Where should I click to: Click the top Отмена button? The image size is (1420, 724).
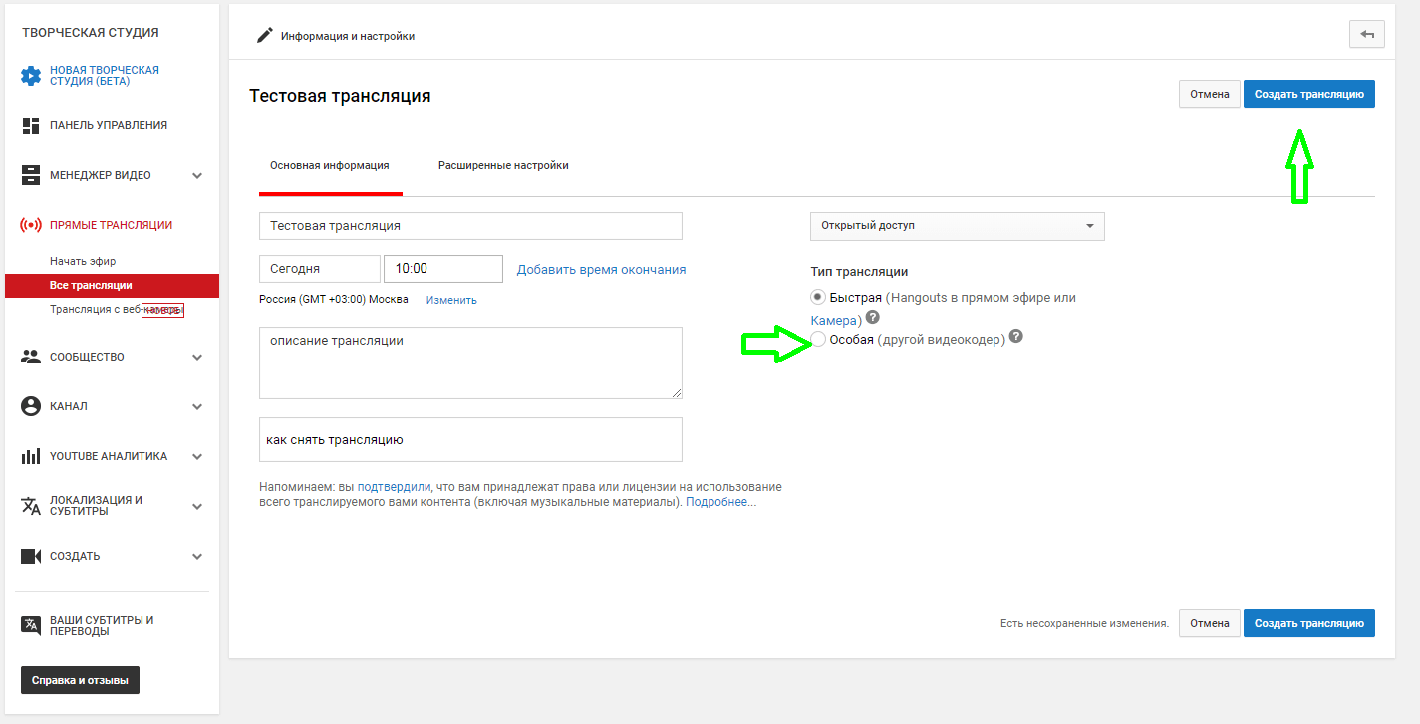click(1210, 94)
